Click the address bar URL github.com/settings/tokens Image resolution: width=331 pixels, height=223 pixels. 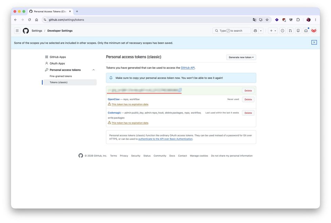pyautogui.click(x=66, y=20)
